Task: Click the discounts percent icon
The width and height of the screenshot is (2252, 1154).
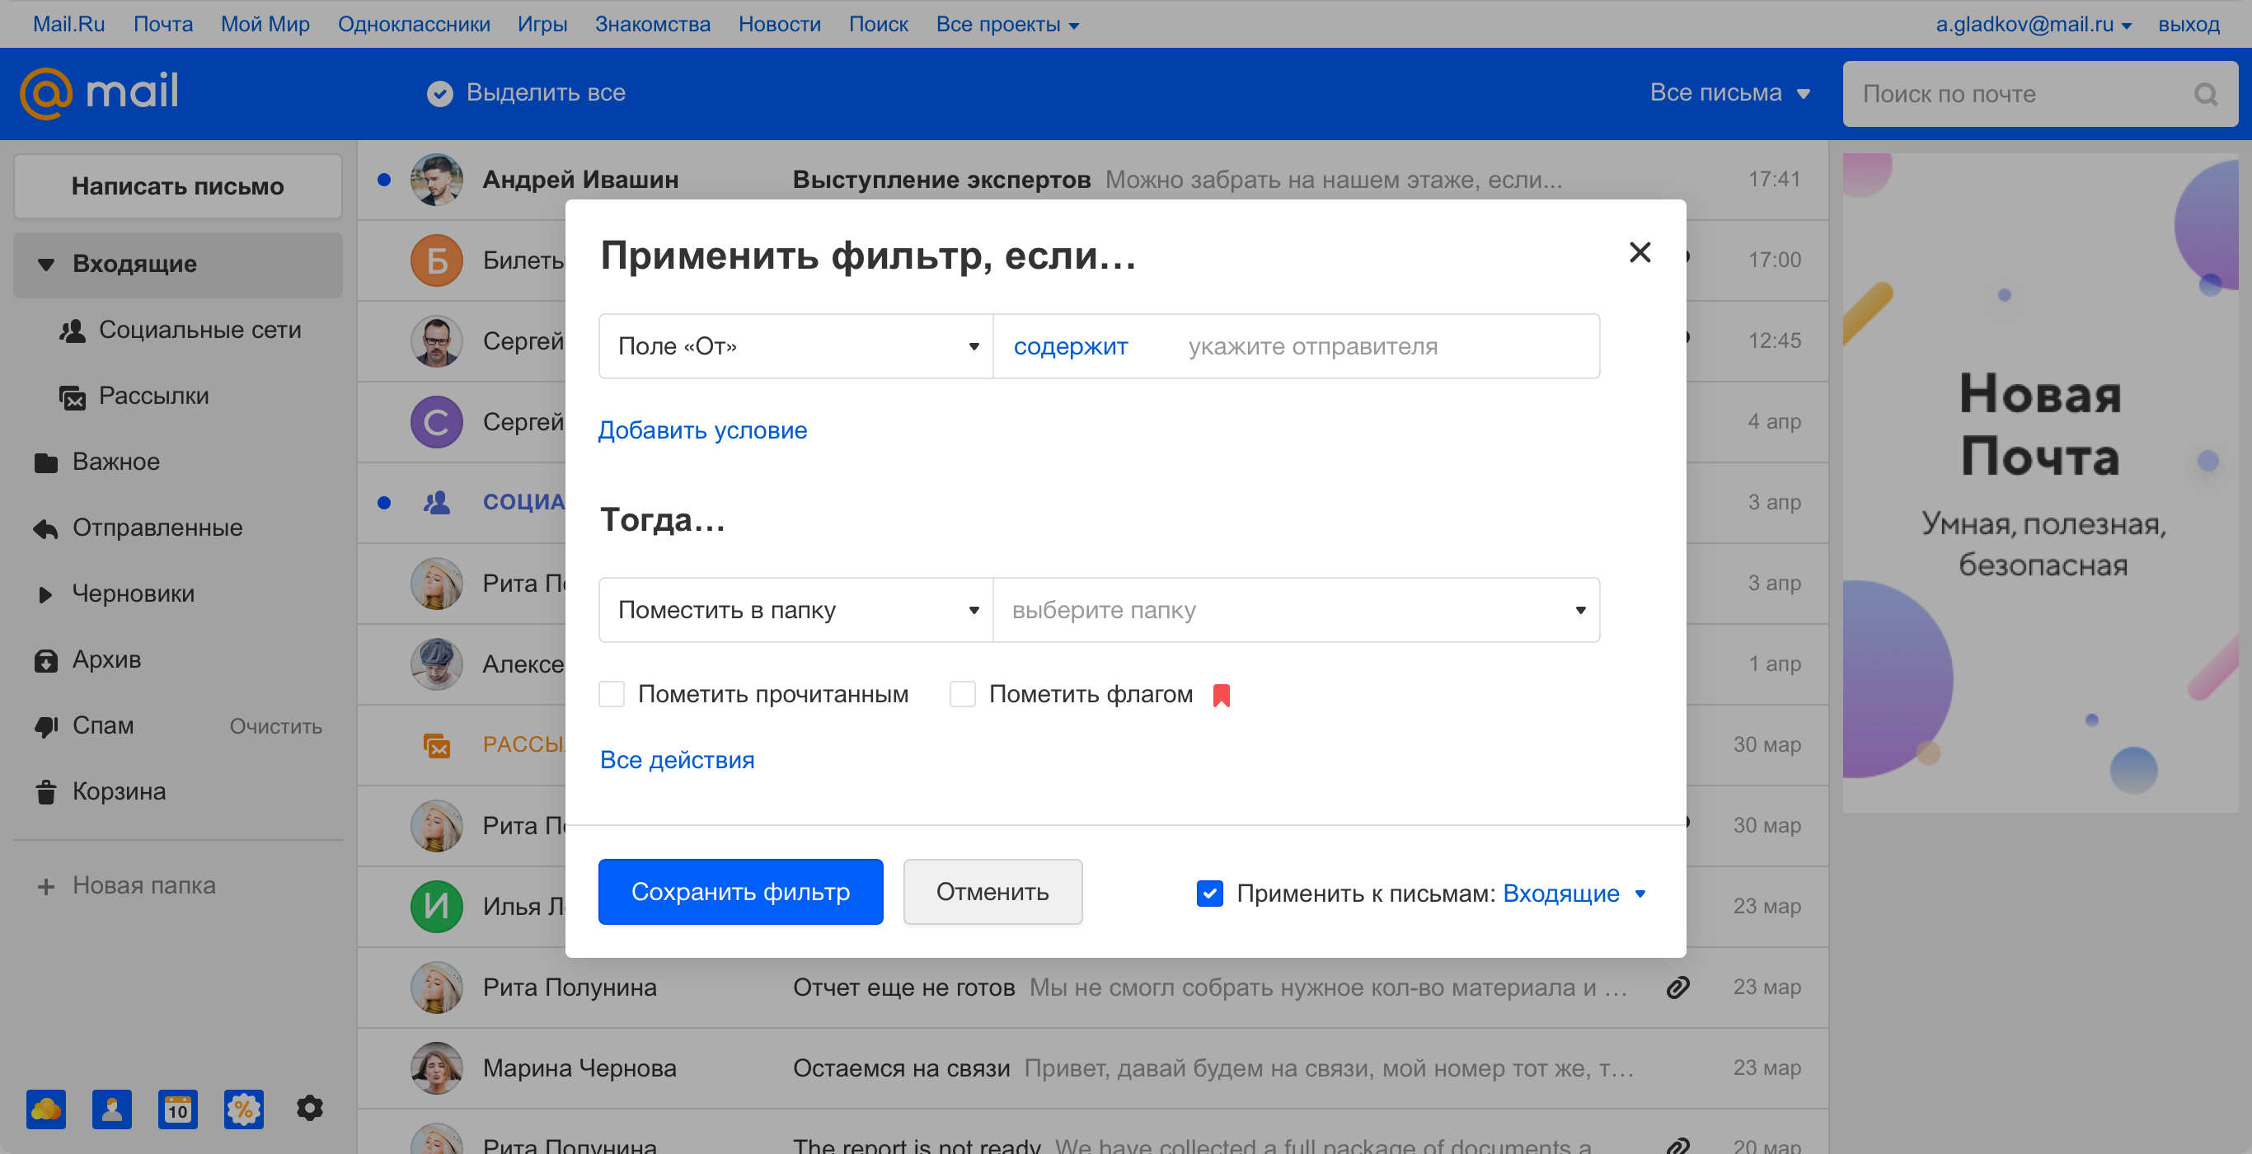Action: [x=243, y=1109]
